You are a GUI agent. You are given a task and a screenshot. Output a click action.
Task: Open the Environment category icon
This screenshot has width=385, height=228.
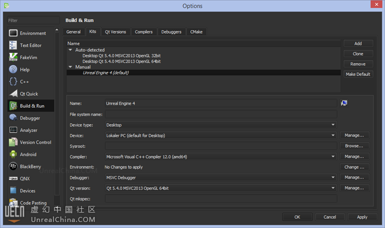(x=13, y=33)
